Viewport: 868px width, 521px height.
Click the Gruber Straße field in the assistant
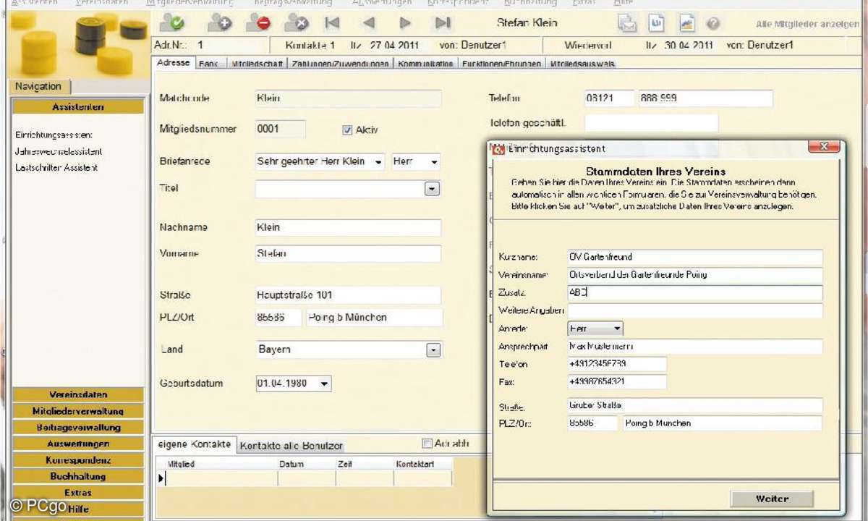click(695, 405)
